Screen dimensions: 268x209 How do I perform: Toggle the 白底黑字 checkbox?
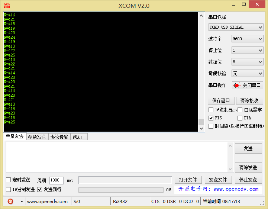(240, 110)
